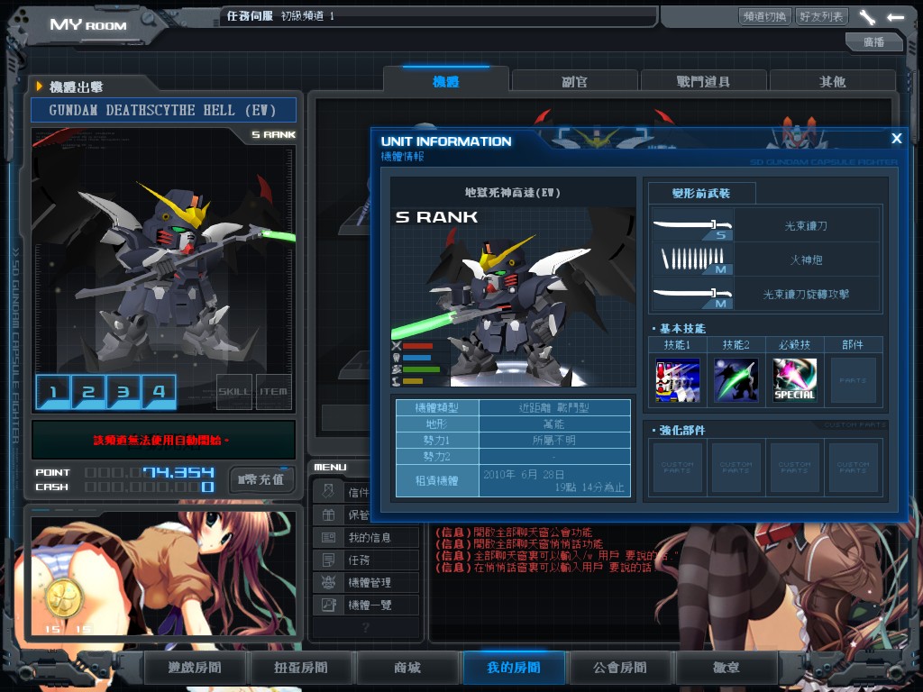Open the SKILL slot
This screenshot has width=923, height=692.
[234, 391]
